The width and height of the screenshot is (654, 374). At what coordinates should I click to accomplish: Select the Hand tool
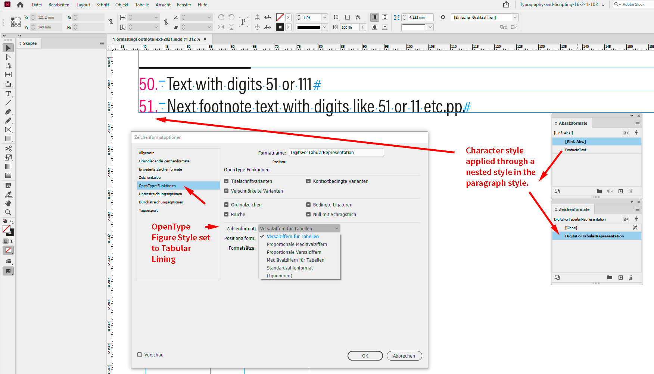pos(8,203)
